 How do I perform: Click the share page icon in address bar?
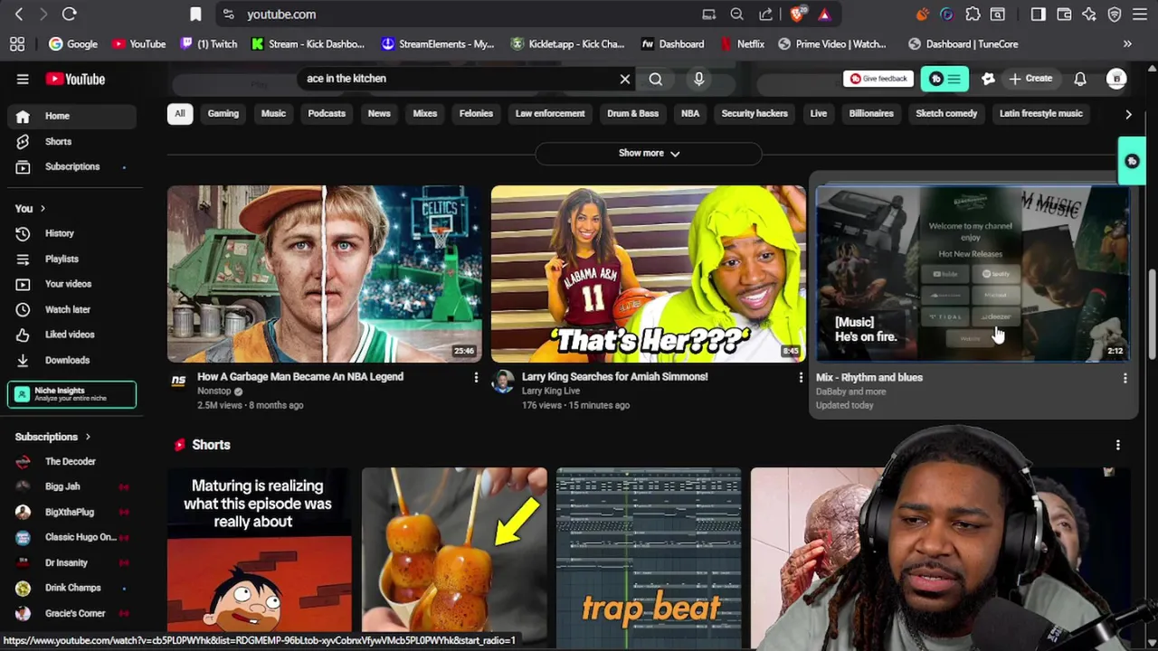765,14
